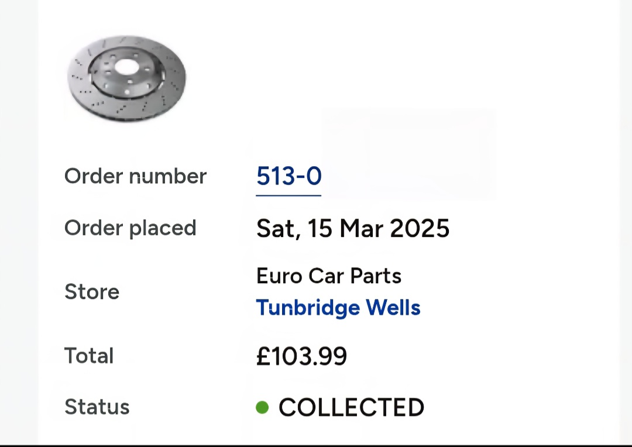
Task: Open the brake disc product image
Action: [126, 78]
